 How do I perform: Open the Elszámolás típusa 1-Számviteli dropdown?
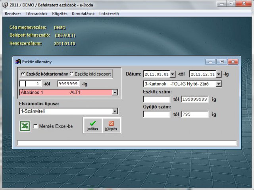click(115, 111)
